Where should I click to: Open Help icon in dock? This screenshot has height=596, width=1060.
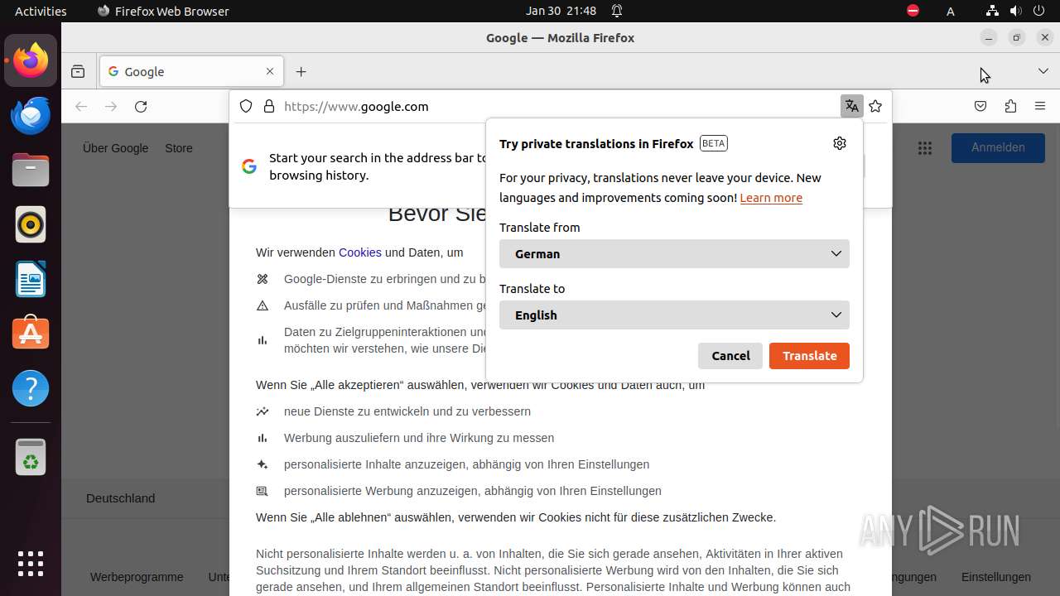tap(31, 388)
